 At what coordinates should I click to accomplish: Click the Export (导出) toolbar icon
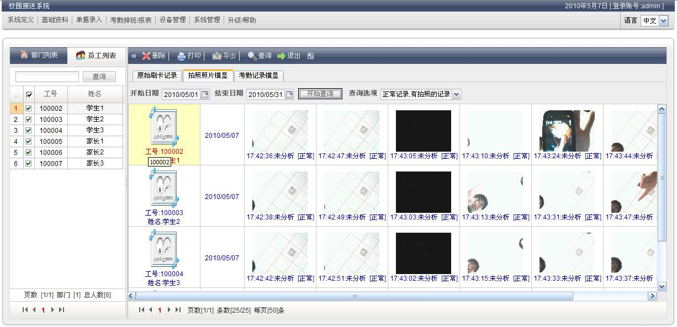click(x=217, y=56)
